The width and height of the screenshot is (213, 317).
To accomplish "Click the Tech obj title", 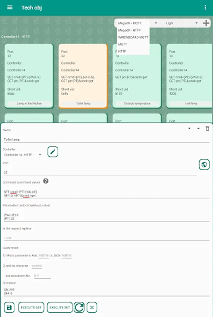I will [x=32, y=8].
